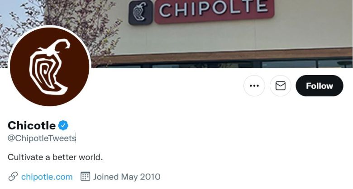353x189 pixels.
Task: Click the @ChipotleTweets handle text
Action: (42, 138)
